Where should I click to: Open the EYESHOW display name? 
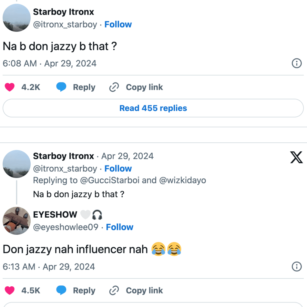pos(55,215)
